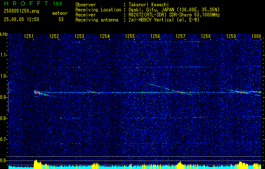The height and width of the screenshot is (169, 265).
Task: Click the 1259 time marker
Action: tap(231, 36)
